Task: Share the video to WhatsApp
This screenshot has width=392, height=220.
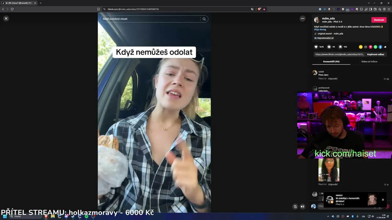Action: click(x=375, y=47)
